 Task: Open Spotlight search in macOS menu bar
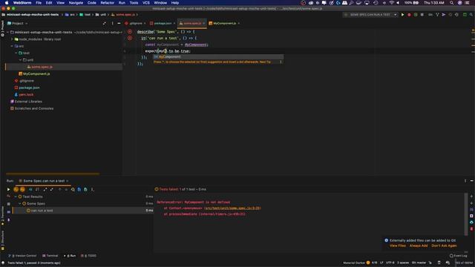tap(452, 3)
